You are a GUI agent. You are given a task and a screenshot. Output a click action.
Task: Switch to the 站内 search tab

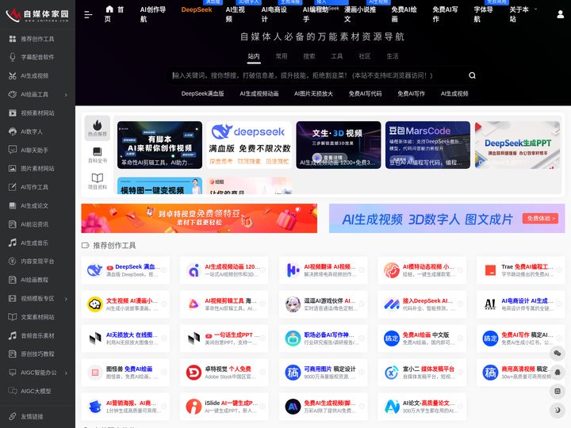click(x=254, y=56)
